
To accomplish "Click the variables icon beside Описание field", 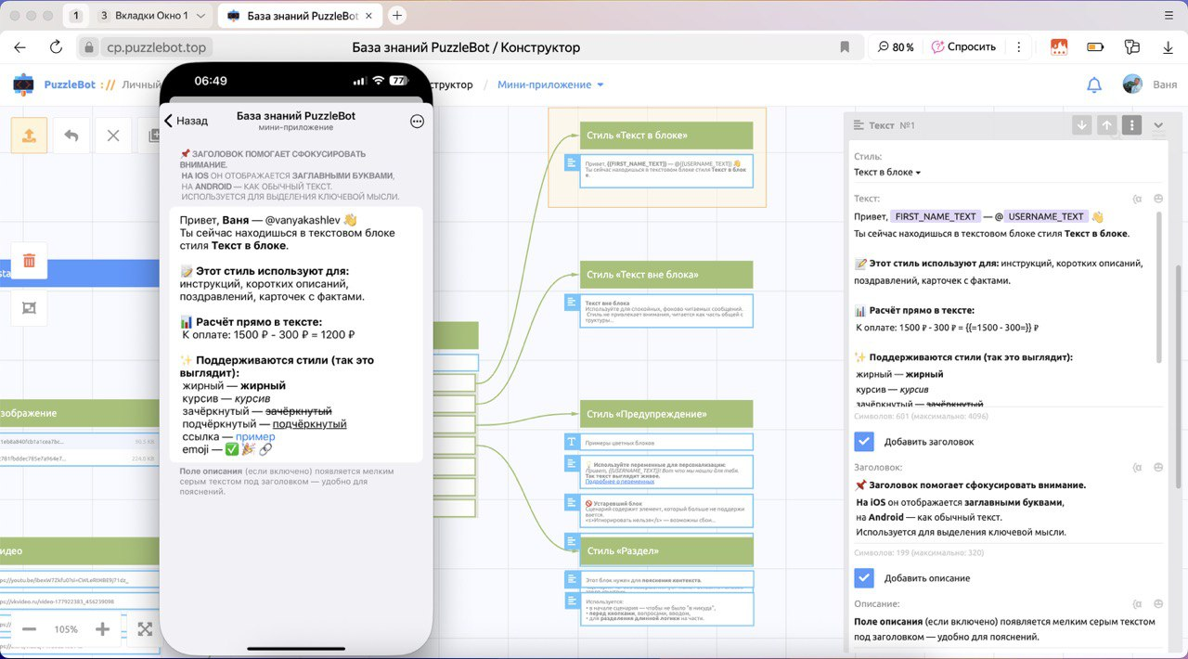I will (1137, 603).
